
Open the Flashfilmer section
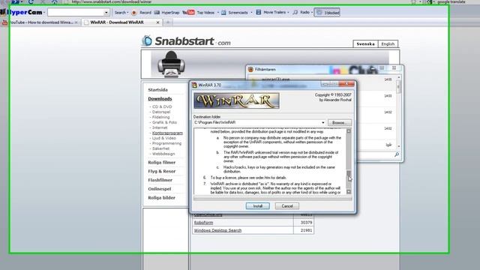click(160, 180)
